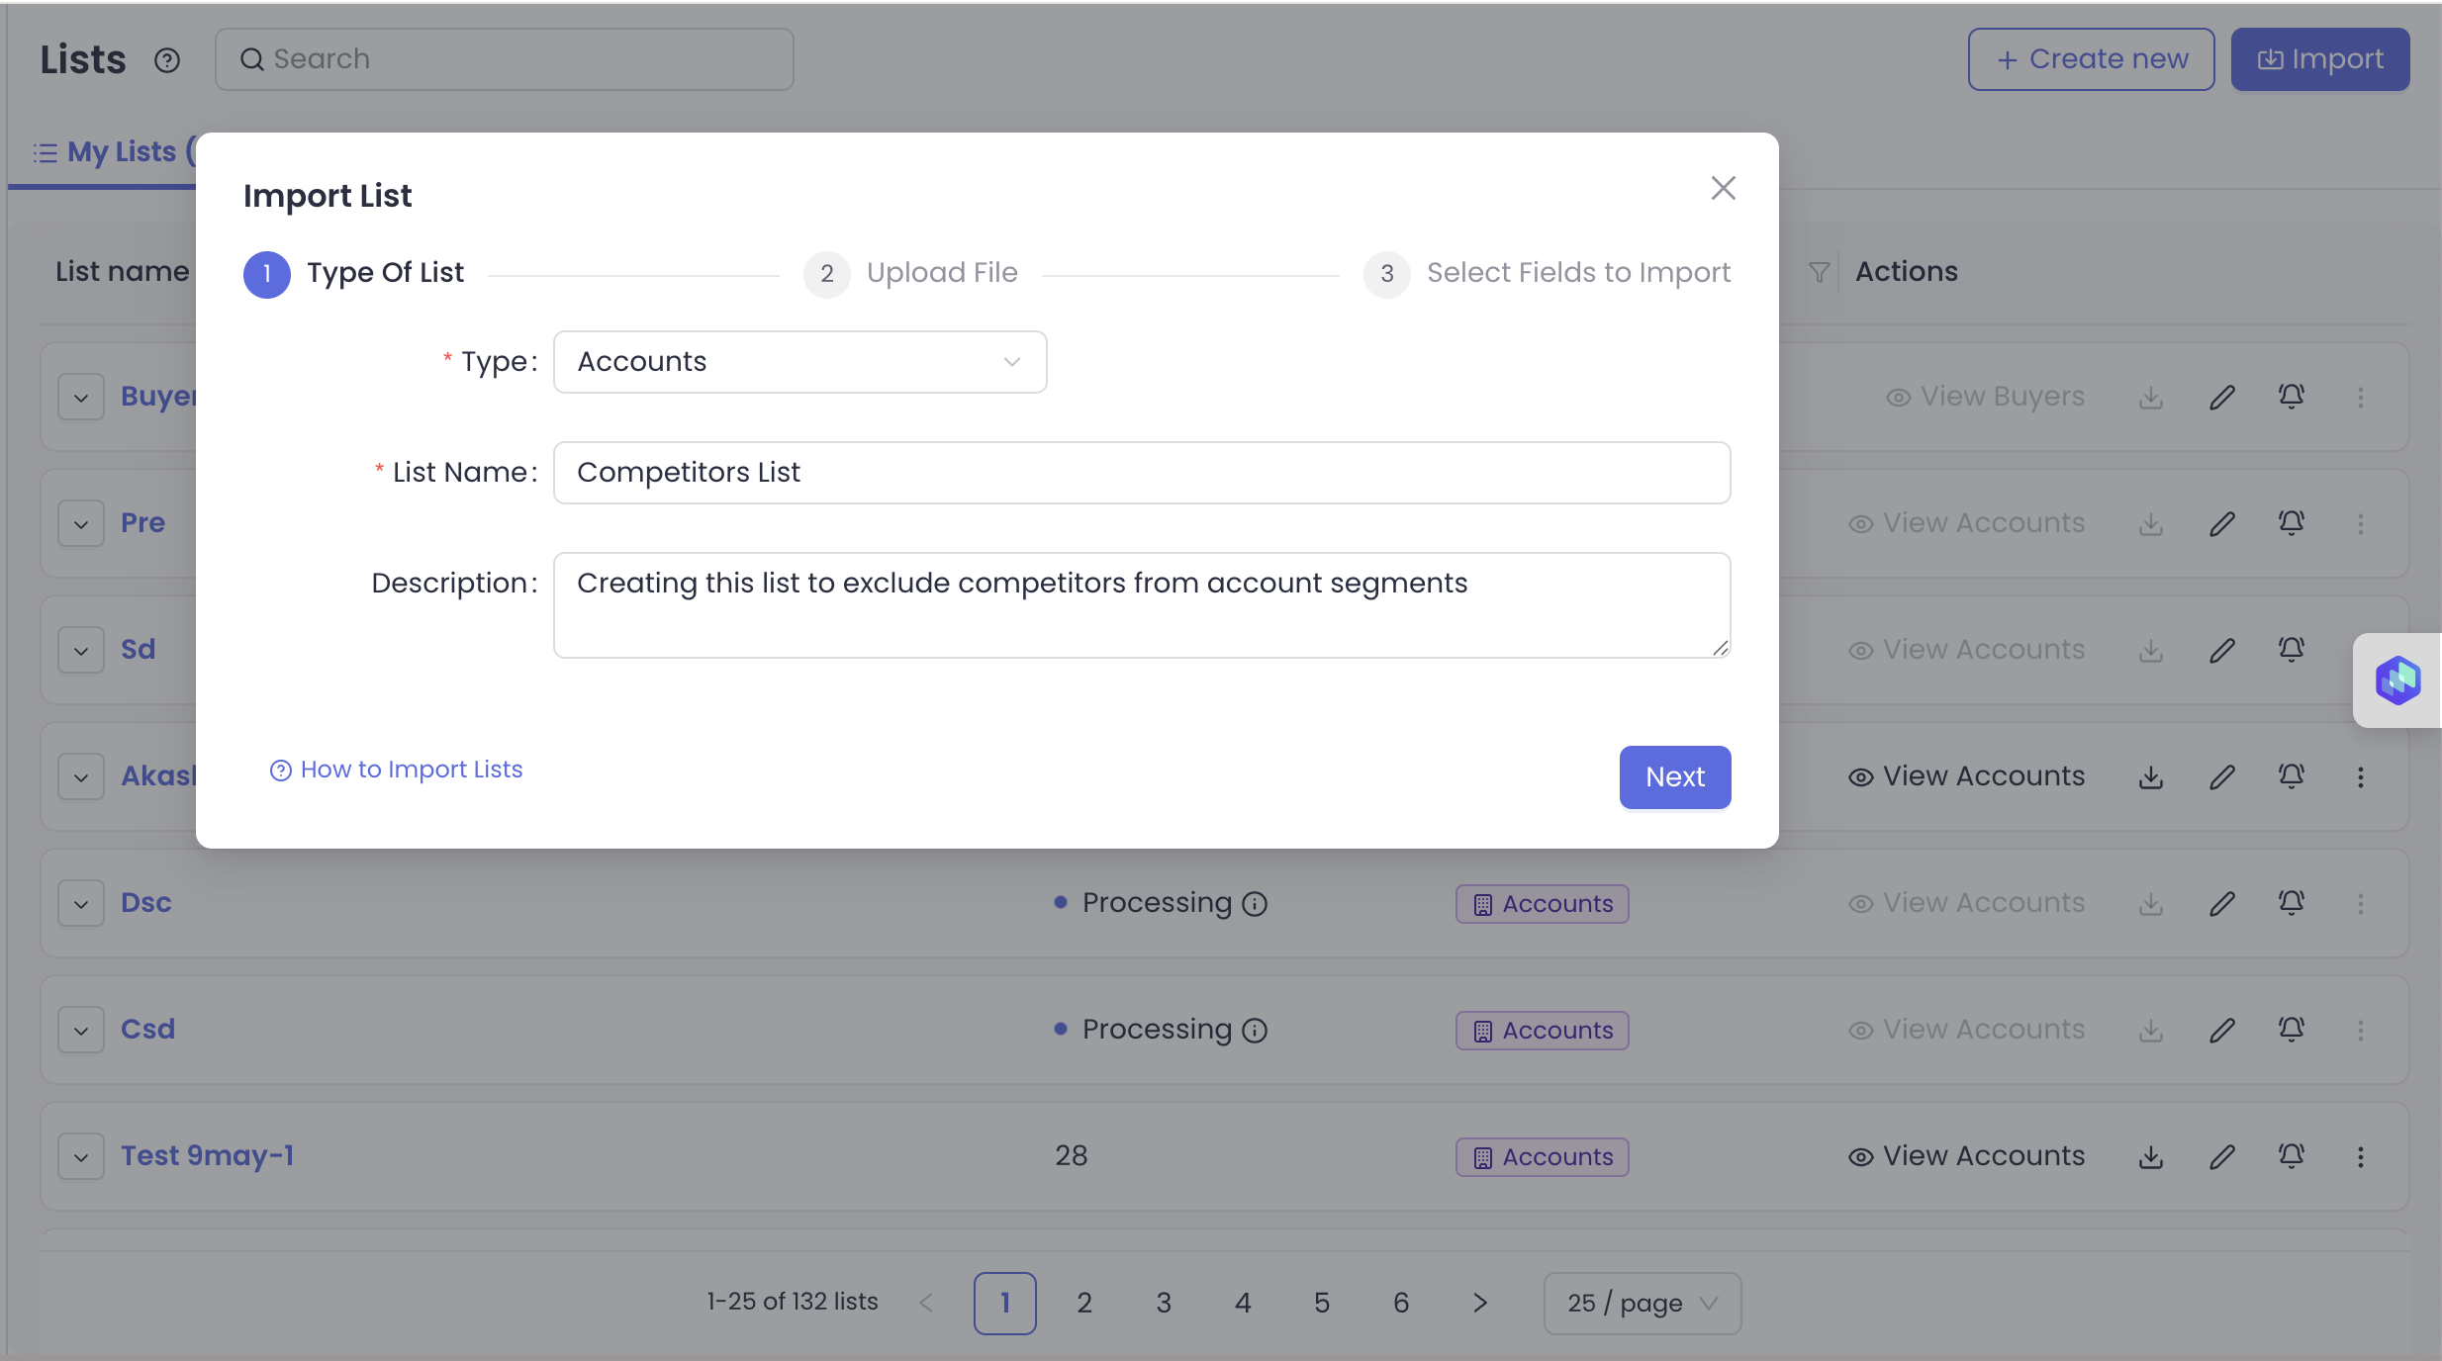Download the Test 9may-1 list
This screenshot has height=1361, width=2442.
coord(2151,1156)
